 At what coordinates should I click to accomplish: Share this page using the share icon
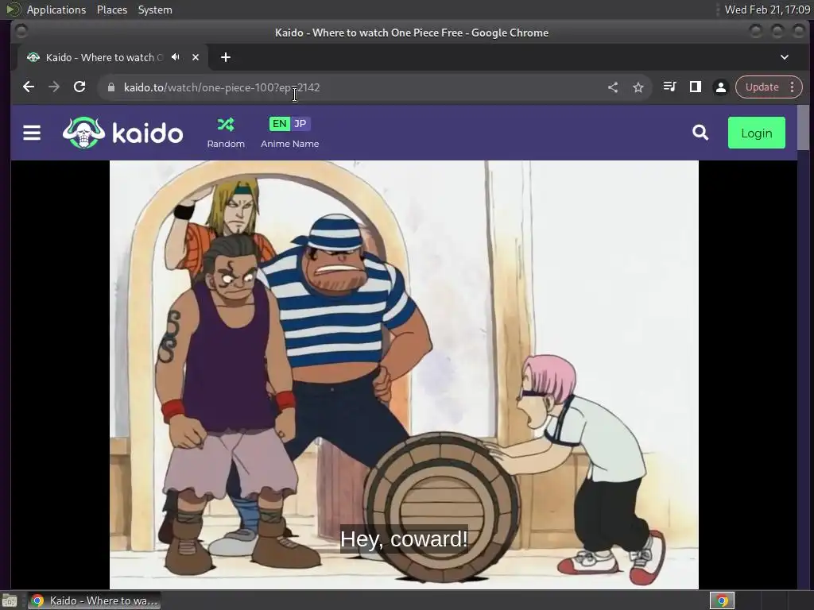pos(613,87)
